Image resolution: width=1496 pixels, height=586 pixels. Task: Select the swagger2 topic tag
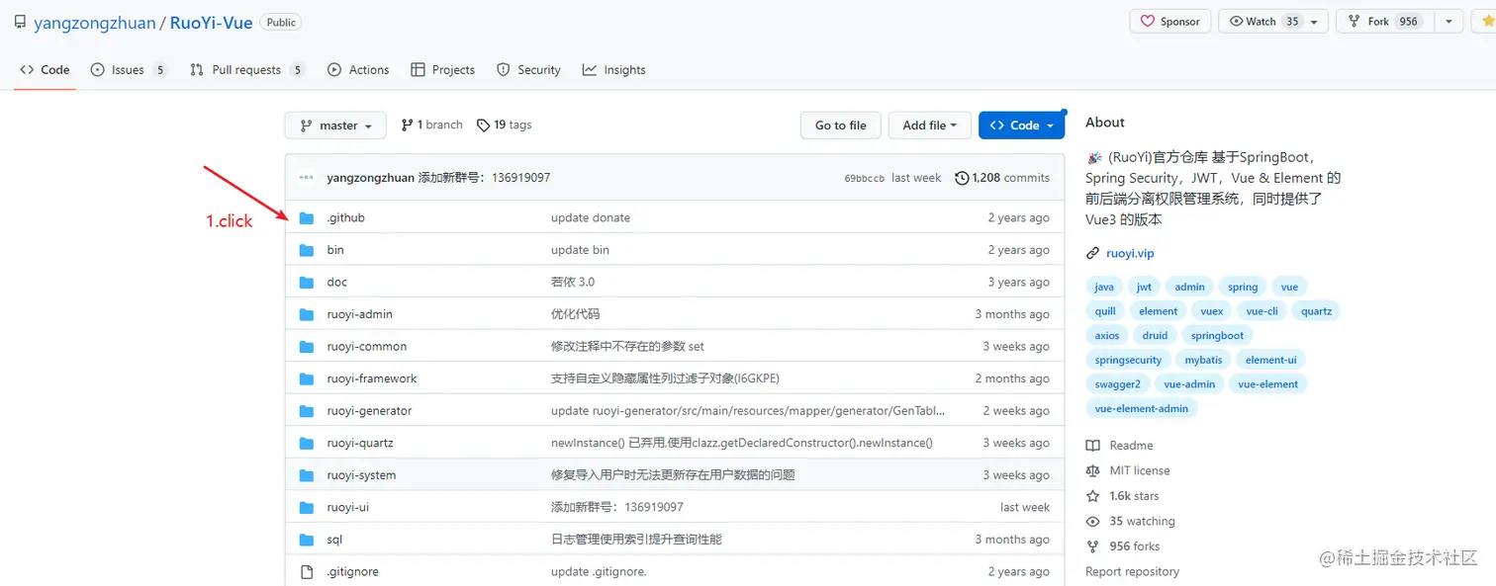pos(1118,384)
